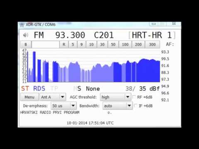
Task: Open the Bandwidth auto dropdown
Action: (118, 106)
